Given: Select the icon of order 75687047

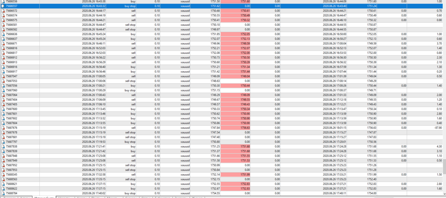Looking at the screenshot, I should (x=3, y=76).
